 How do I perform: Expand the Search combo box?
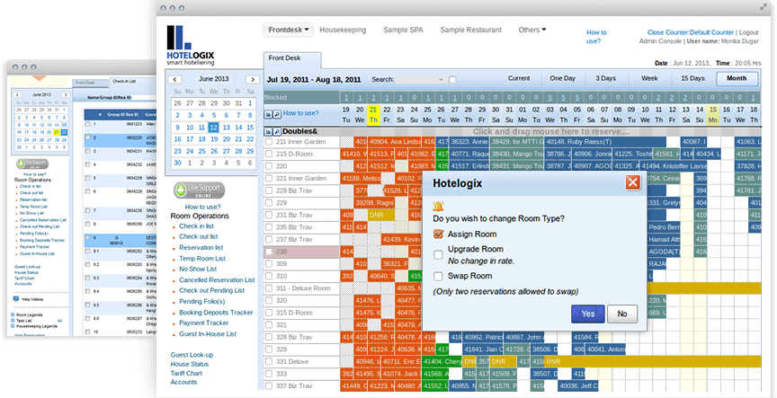[441, 80]
